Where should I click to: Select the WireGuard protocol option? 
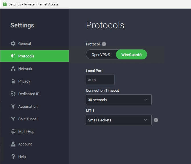click(x=131, y=55)
